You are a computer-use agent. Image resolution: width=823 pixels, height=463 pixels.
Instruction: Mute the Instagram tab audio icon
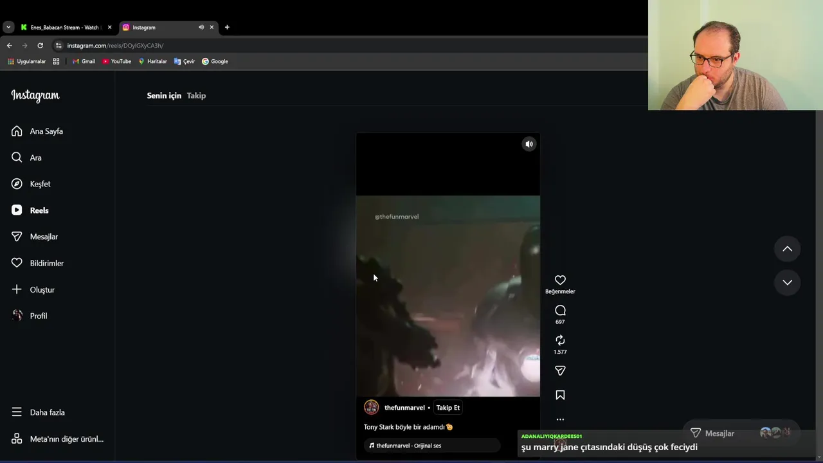point(201,27)
